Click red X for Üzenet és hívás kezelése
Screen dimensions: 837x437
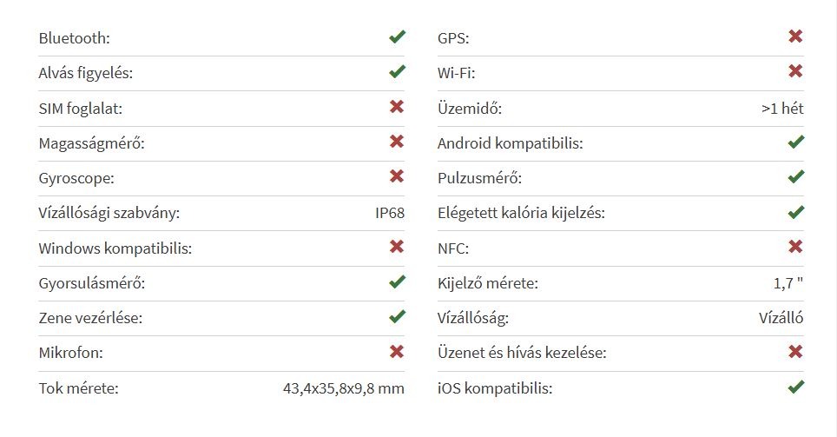[795, 352]
